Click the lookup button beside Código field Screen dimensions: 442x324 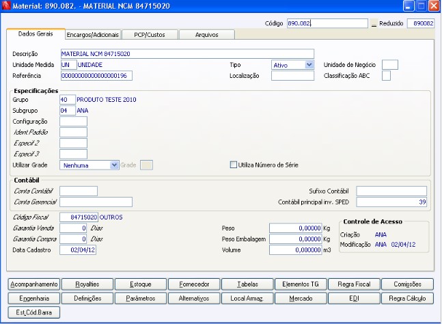[374, 23]
